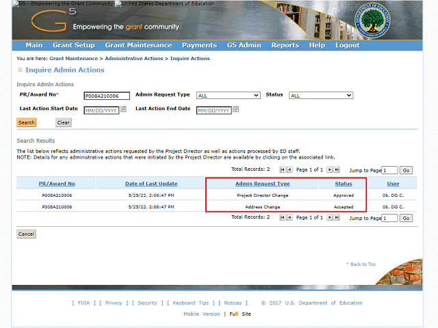Open the Help menu
The image size is (438, 328).
317,45
